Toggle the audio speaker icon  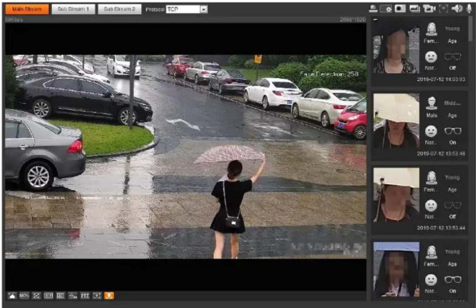coord(457,9)
